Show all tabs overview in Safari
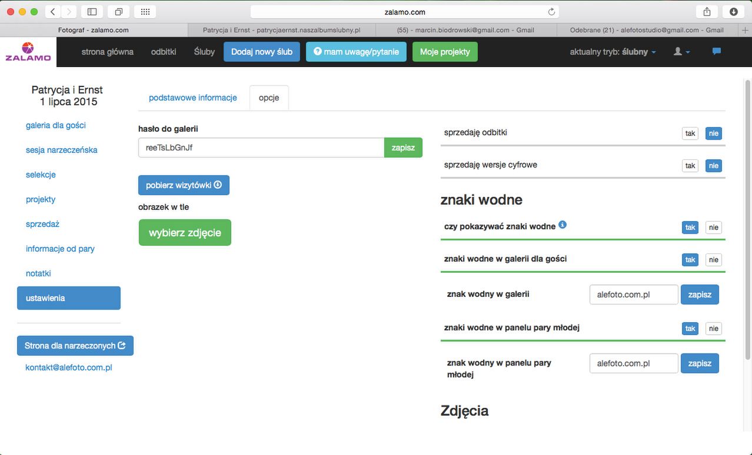Image resolution: width=752 pixels, height=455 pixels. click(118, 12)
